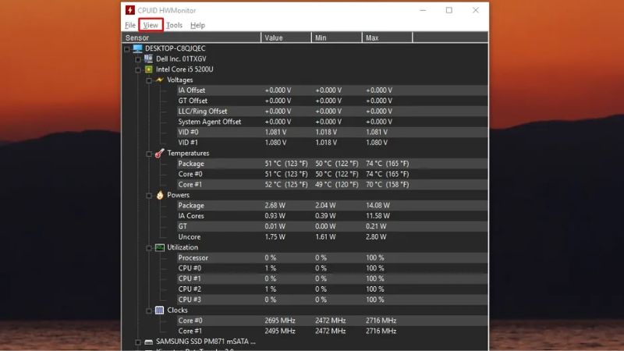Image resolution: width=624 pixels, height=351 pixels.
Task: Click the 2695 MHz clock value
Action: click(280, 321)
